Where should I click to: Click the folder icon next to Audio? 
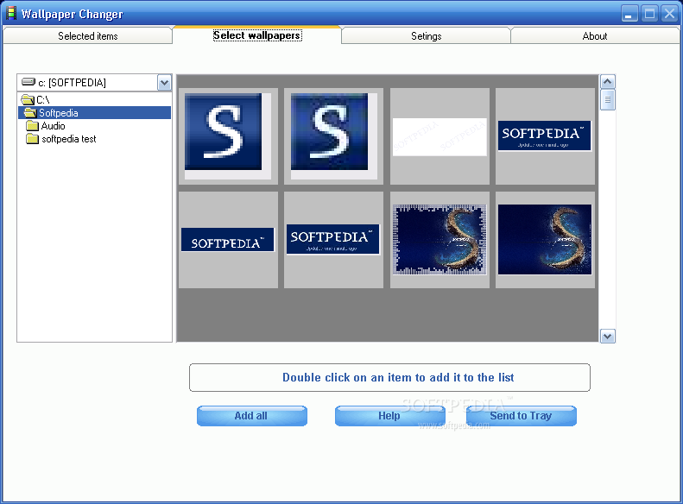coord(32,126)
